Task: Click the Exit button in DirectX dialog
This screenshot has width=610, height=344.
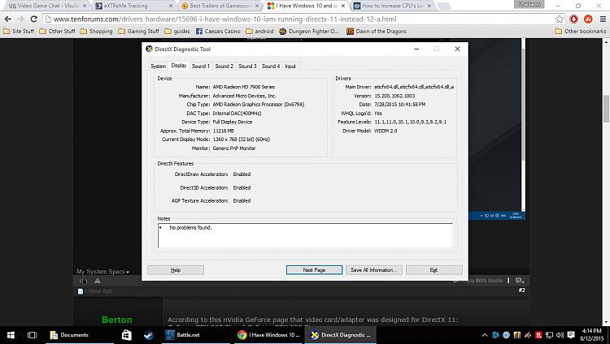Action: pyautogui.click(x=434, y=270)
